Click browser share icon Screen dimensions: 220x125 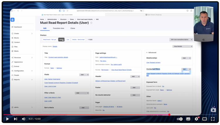click(x=191, y=11)
